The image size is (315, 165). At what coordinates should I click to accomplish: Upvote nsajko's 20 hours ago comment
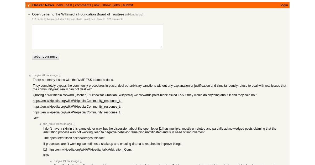[x=30, y=75]
